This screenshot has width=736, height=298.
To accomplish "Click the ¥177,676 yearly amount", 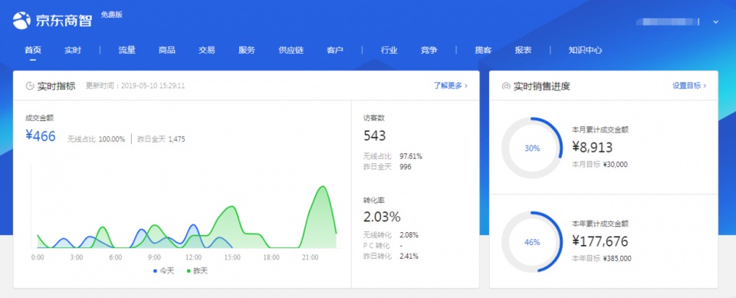I will point(600,241).
